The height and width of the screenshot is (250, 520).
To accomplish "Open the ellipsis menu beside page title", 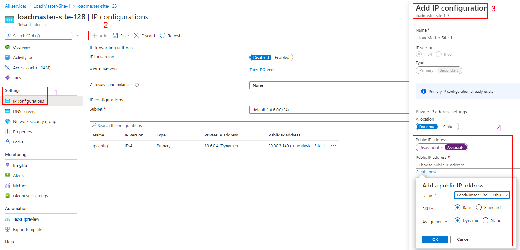I will [159, 17].
